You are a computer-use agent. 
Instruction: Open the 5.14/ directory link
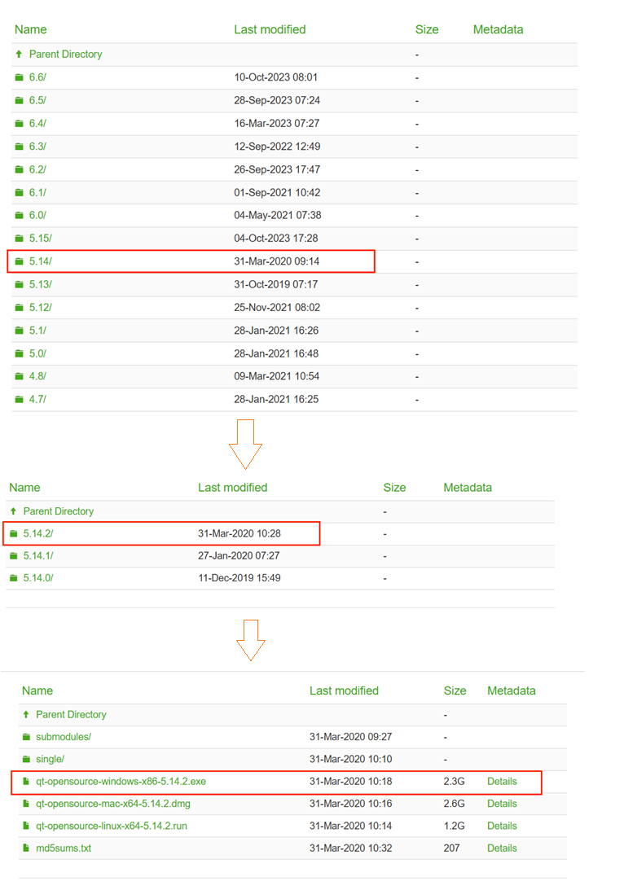tap(40, 261)
